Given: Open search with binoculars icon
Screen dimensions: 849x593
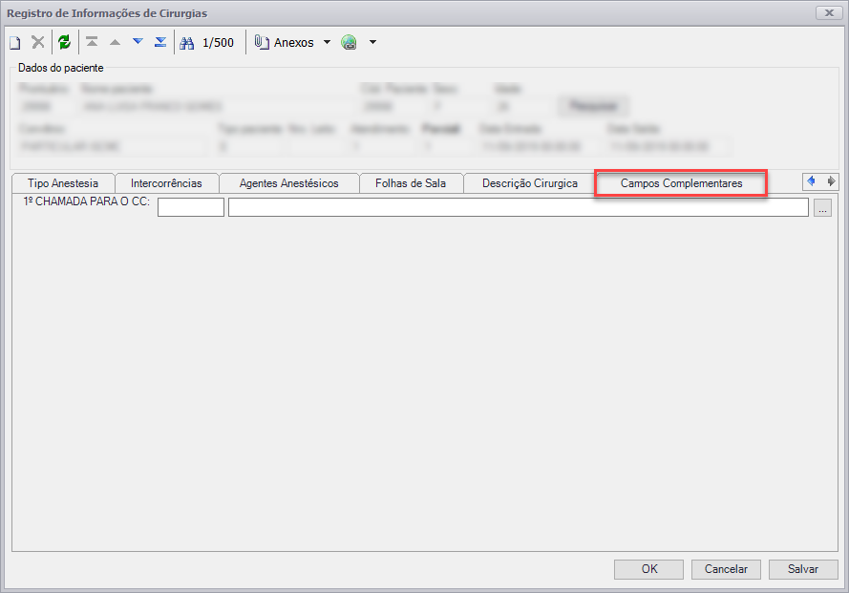Looking at the screenshot, I should click(187, 43).
